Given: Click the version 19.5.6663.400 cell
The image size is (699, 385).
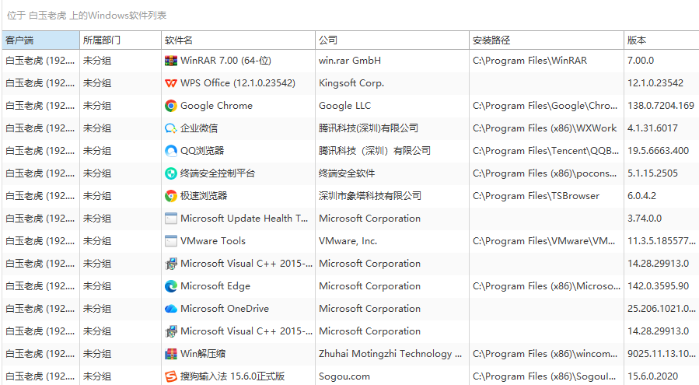Looking at the screenshot, I should [658, 151].
